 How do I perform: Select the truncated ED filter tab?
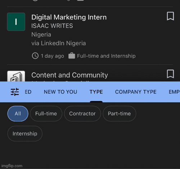pos(28,92)
